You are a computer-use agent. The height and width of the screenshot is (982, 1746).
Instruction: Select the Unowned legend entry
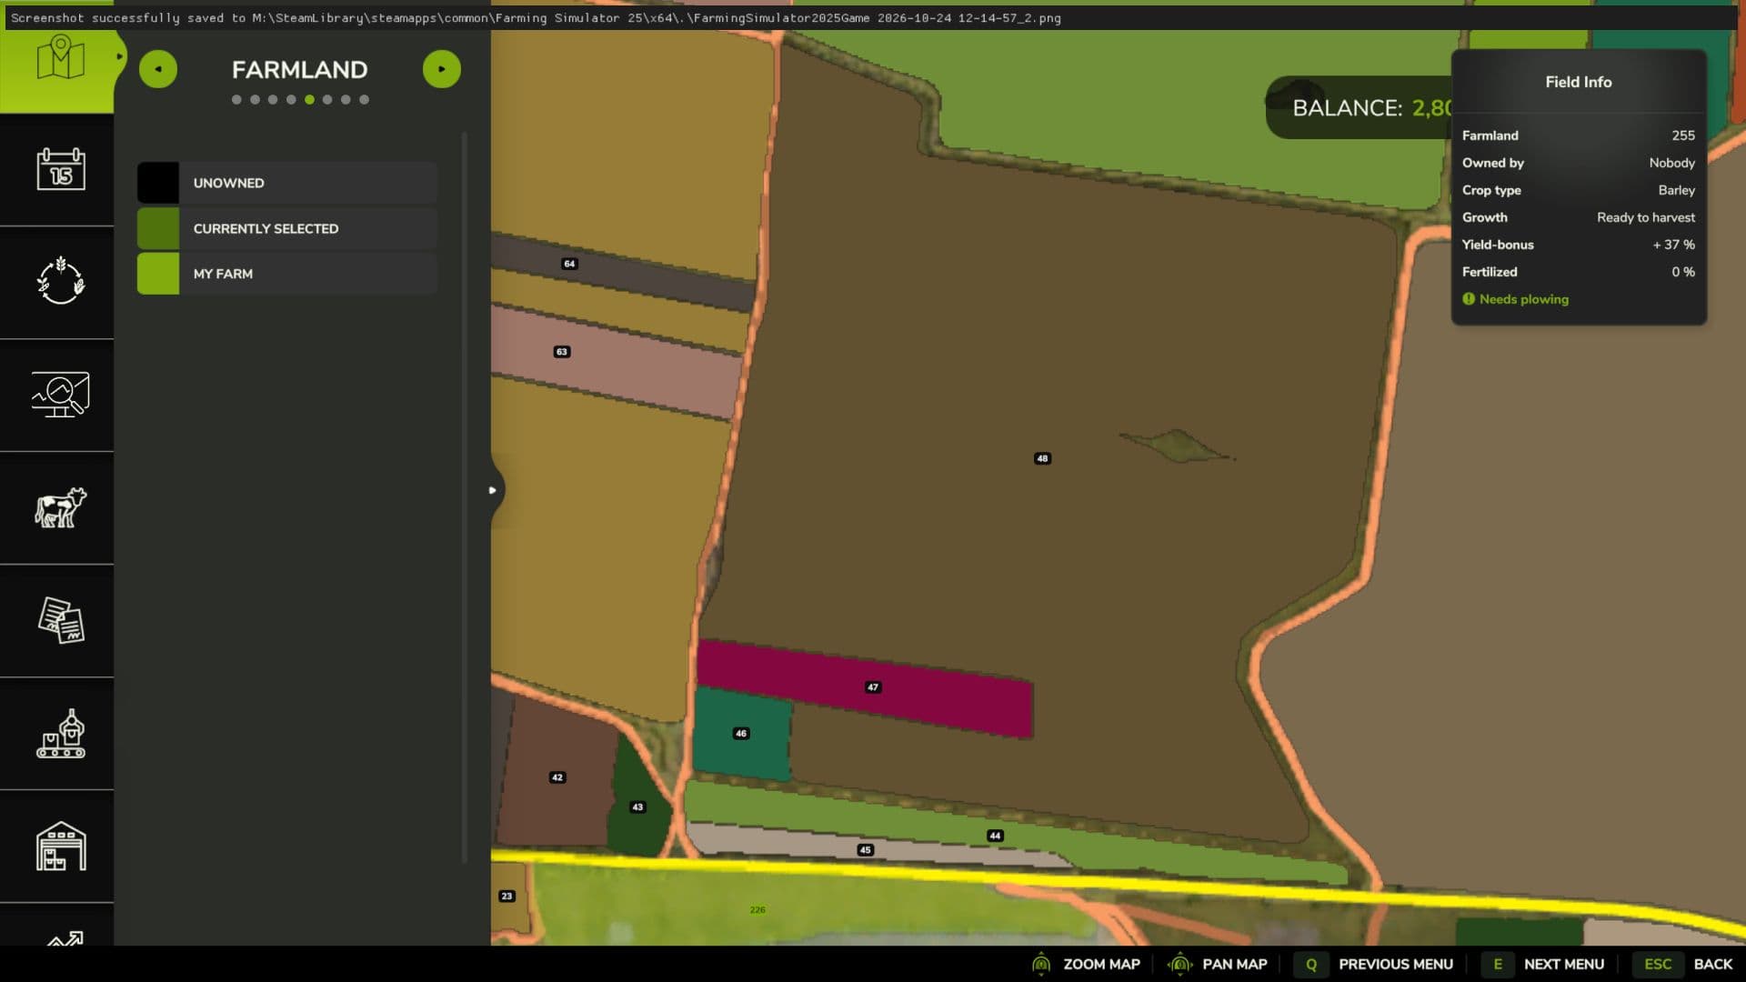[287, 183]
